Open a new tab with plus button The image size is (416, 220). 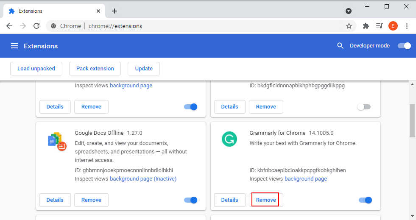[114, 11]
